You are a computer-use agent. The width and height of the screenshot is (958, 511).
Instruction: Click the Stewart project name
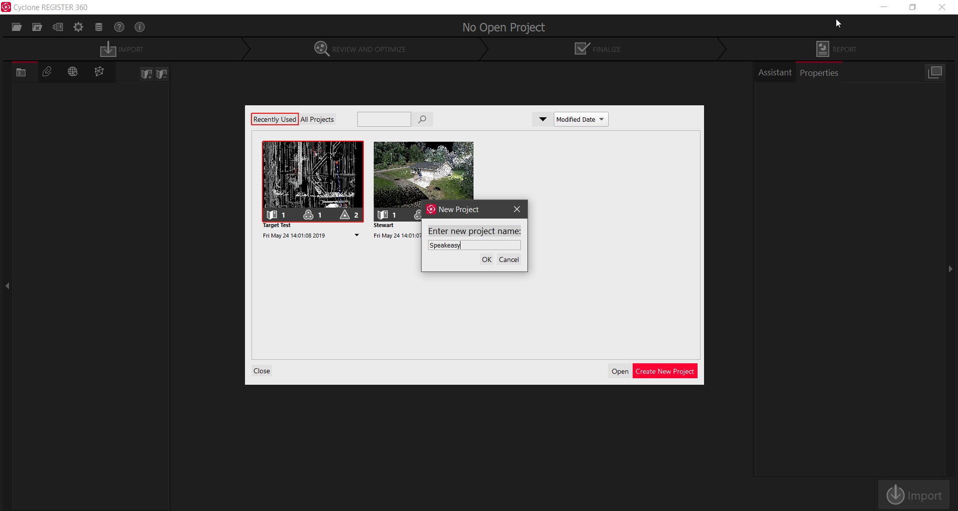coord(384,225)
